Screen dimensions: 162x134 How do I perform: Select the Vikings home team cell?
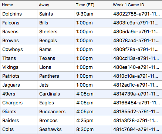(x=19, y=67)
